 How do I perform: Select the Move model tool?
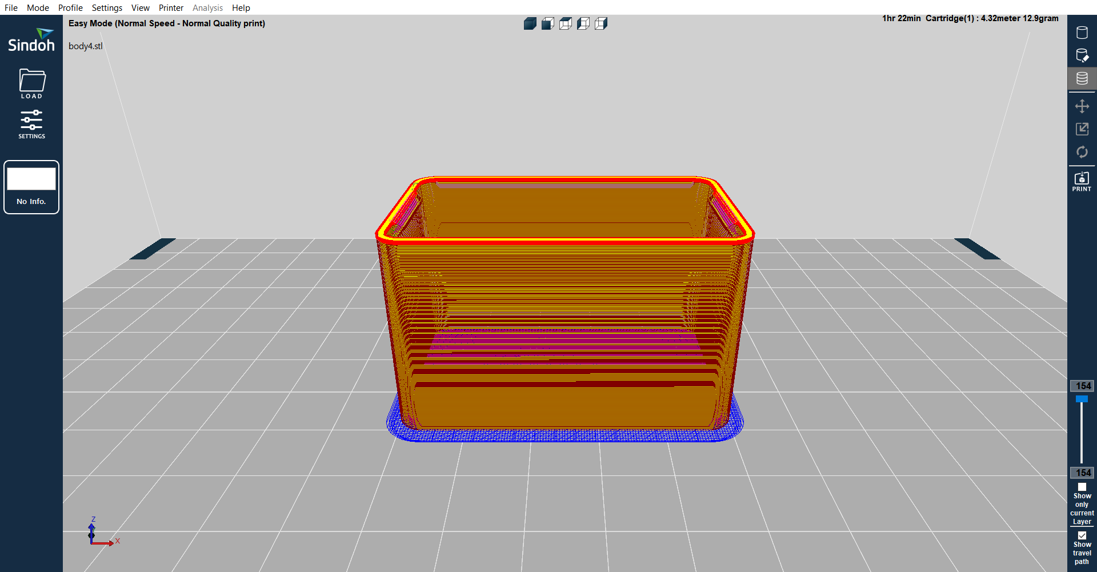pyautogui.click(x=1082, y=106)
